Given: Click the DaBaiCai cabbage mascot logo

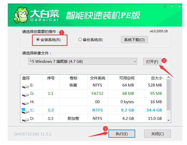Looking at the screenshot, I should (x=21, y=15).
